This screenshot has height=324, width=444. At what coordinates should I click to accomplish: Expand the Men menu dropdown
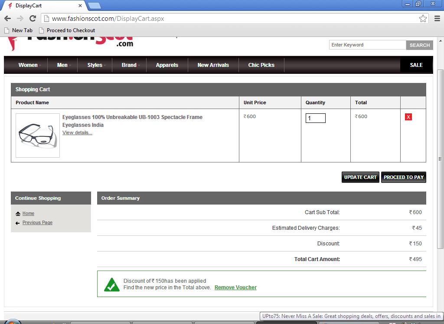click(x=63, y=65)
